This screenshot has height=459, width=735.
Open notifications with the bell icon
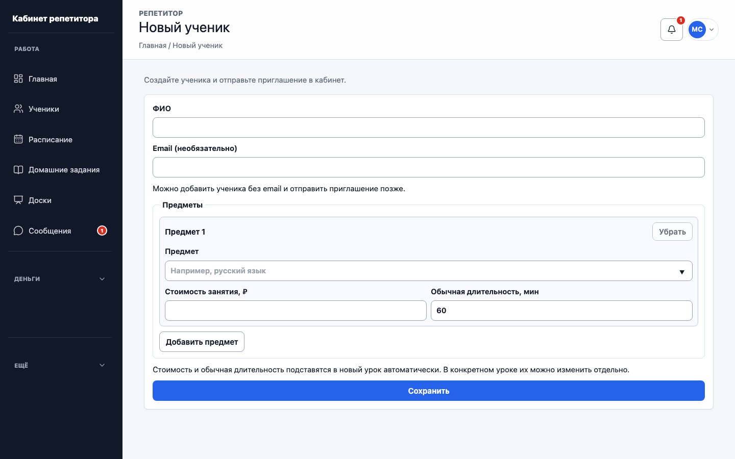672,30
